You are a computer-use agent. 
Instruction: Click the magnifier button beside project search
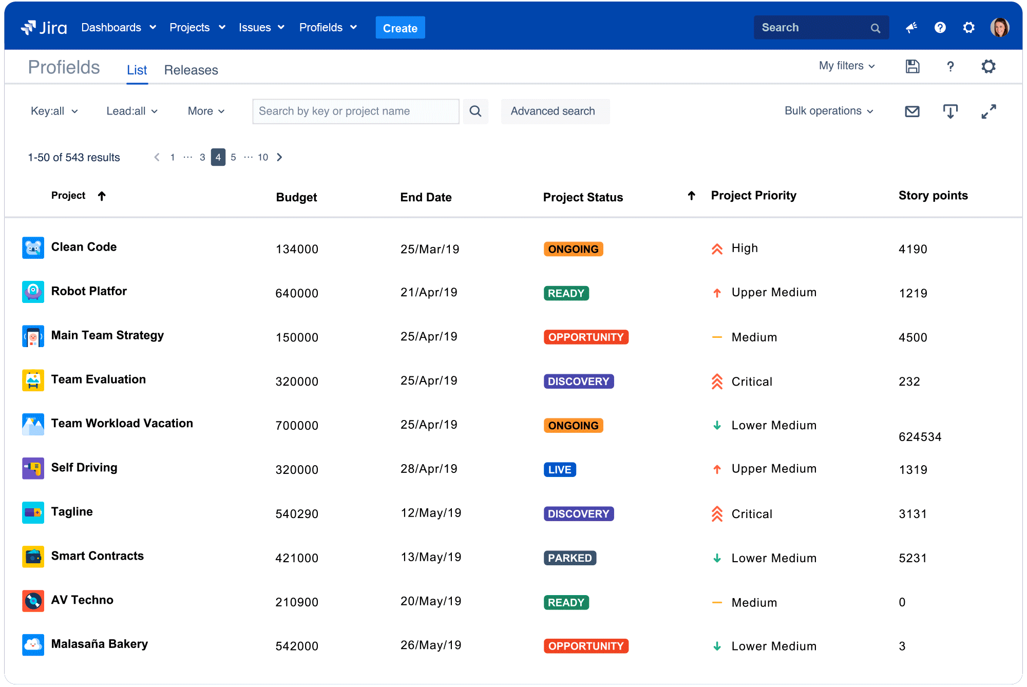(476, 111)
